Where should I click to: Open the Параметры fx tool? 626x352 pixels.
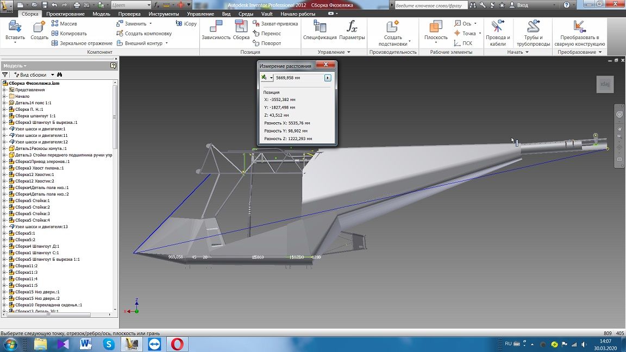tap(352, 27)
